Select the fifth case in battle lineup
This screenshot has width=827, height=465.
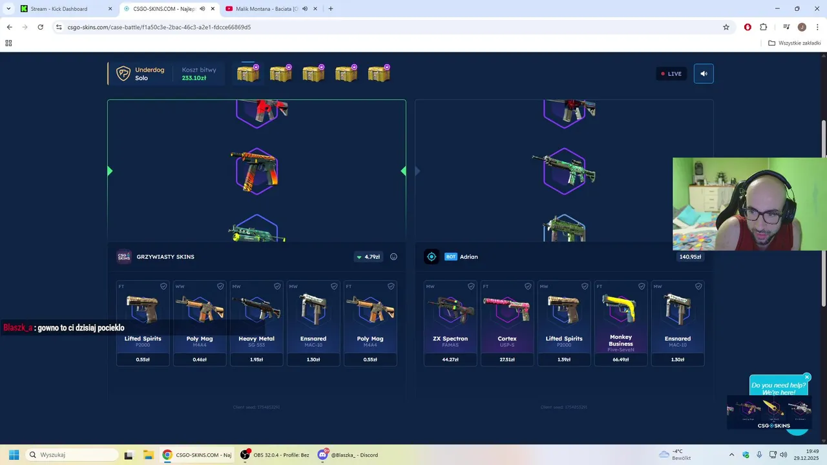point(379,73)
